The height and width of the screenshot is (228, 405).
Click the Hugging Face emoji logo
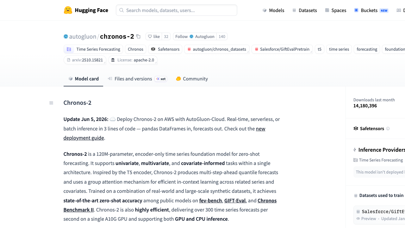pyautogui.click(x=68, y=10)
